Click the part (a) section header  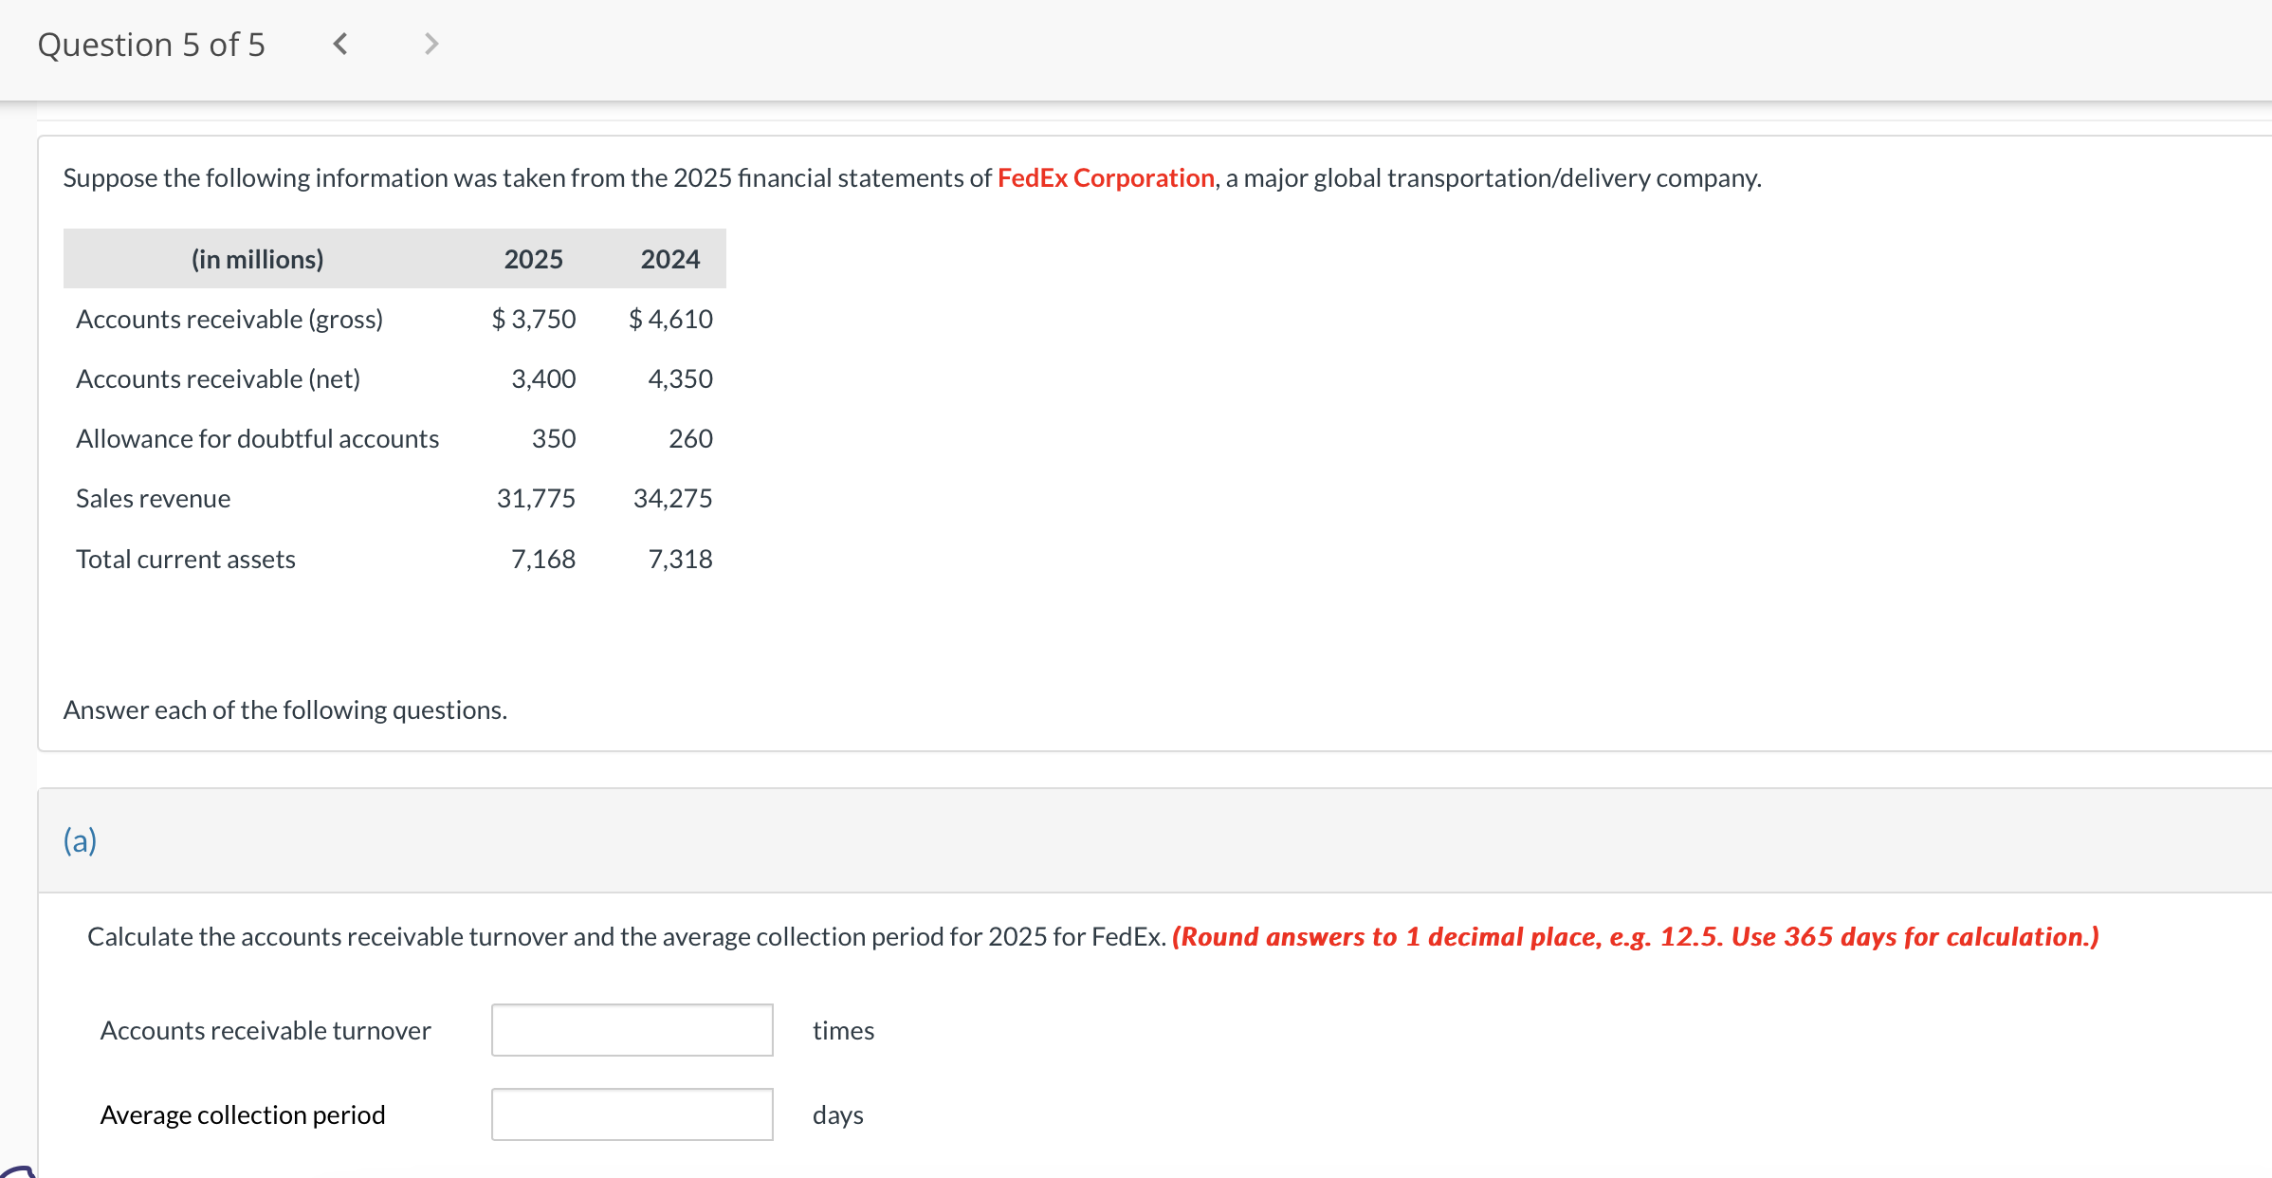[x=81, y=840]
